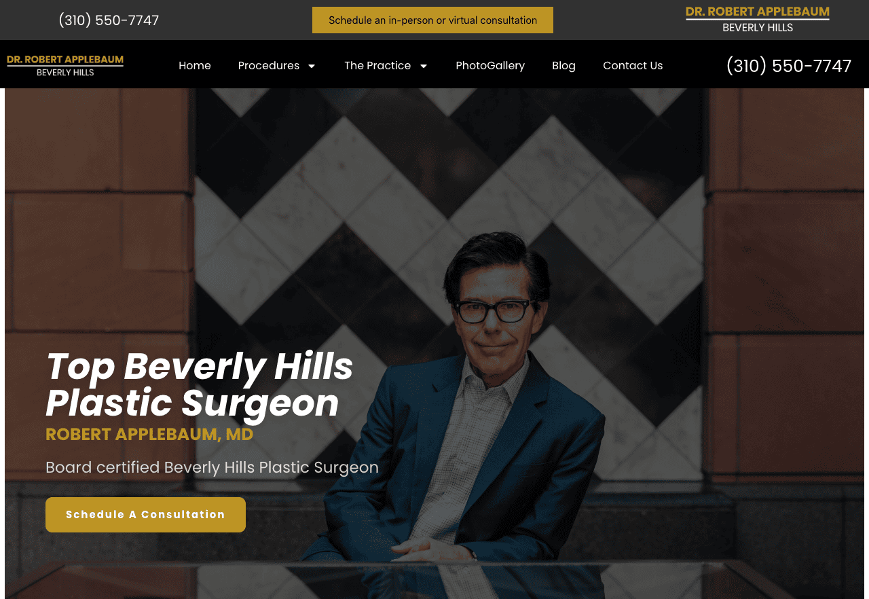The width and height of the screenshot is (869, 599).
Task: Expand the Procedures dropdown arrow
Action: coord(312,66)
